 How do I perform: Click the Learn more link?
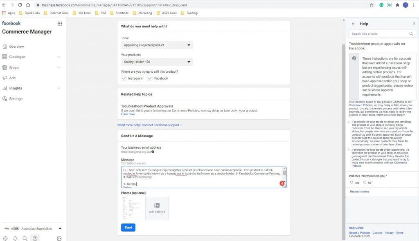point(128,114)
